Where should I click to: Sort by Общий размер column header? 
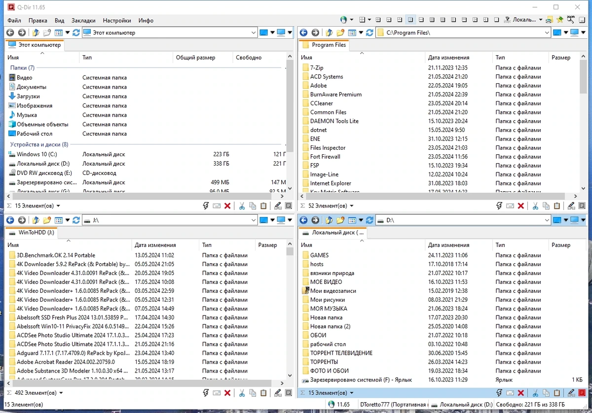[x=202, y=58]
